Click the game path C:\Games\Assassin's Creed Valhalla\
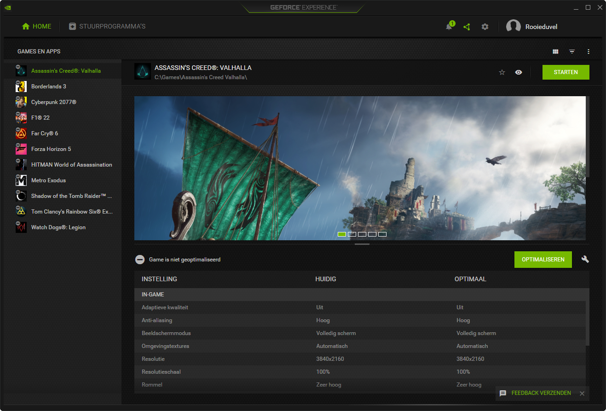 [201, 77]
